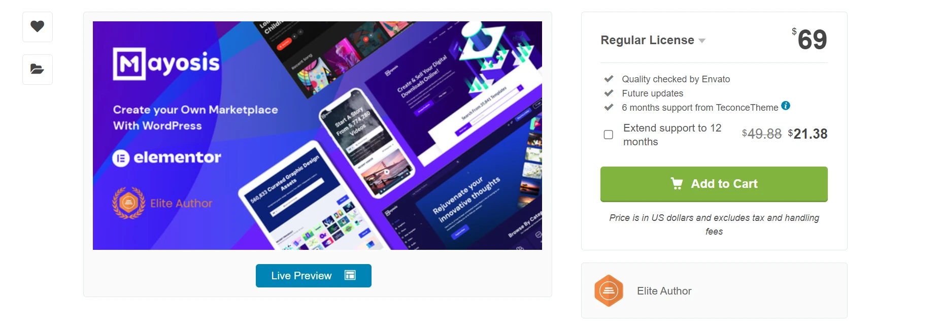This screenshot has height=324, width=942.
Task: Click the discounted $21.38 support price
Action: coord(808,134)
